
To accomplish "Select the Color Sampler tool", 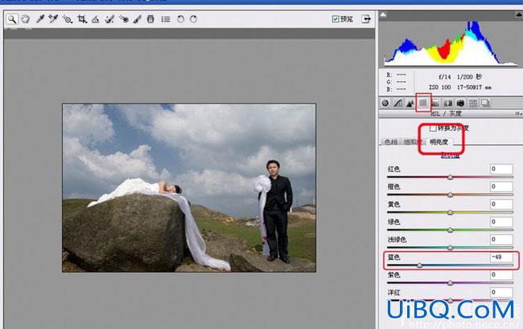I will (53, 19).
